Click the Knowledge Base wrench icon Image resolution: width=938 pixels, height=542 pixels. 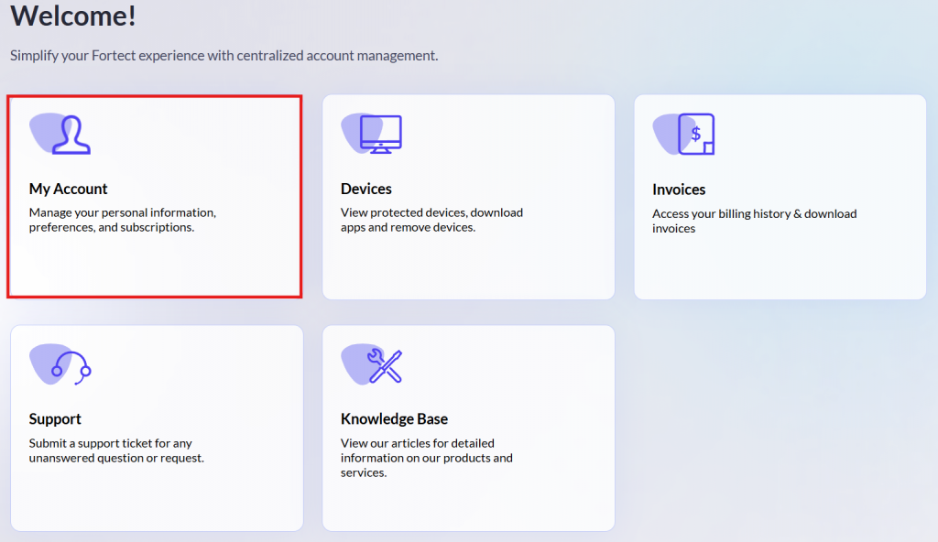(x=372, y=364)
